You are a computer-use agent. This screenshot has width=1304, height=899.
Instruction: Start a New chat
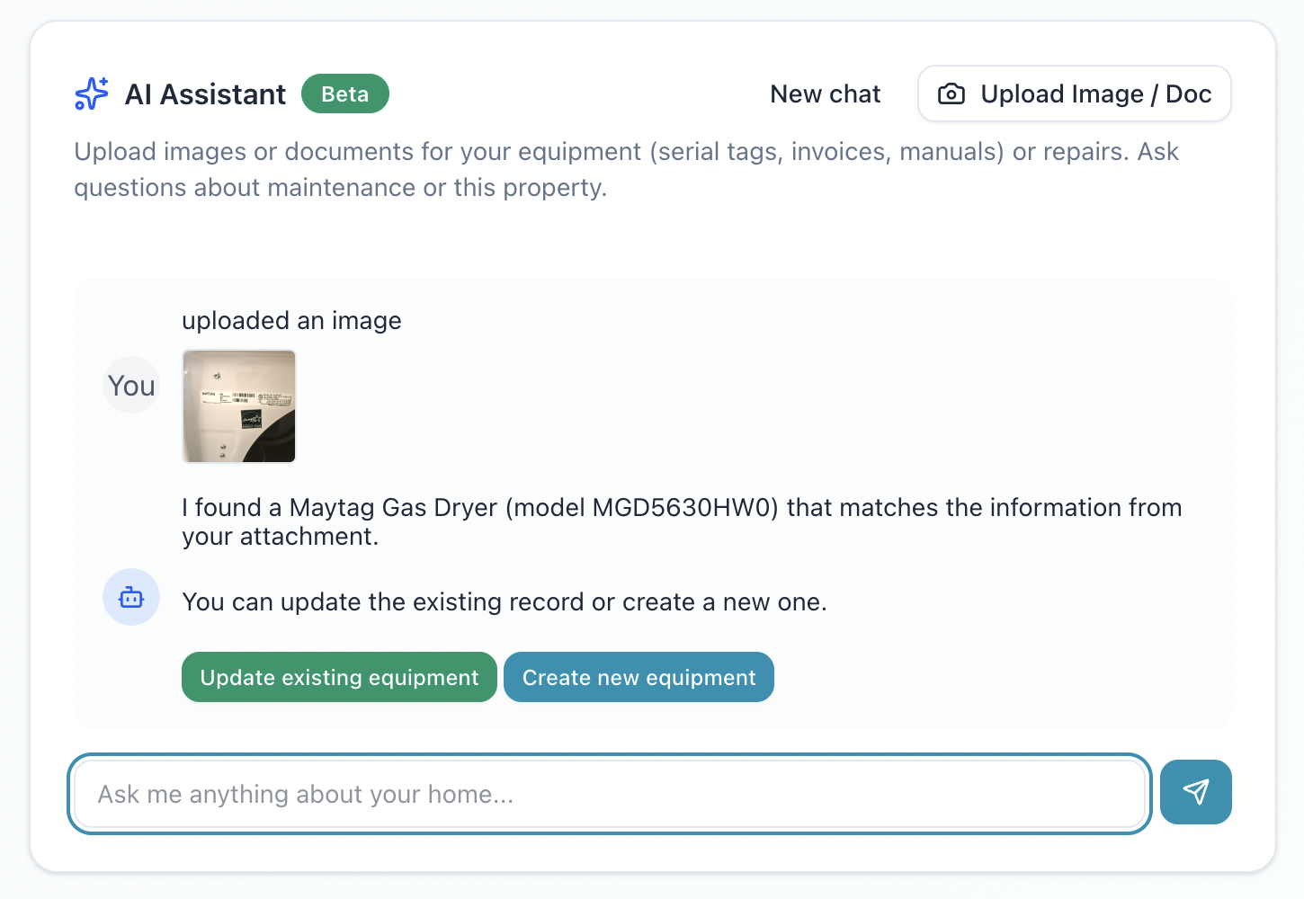point(825,93)
